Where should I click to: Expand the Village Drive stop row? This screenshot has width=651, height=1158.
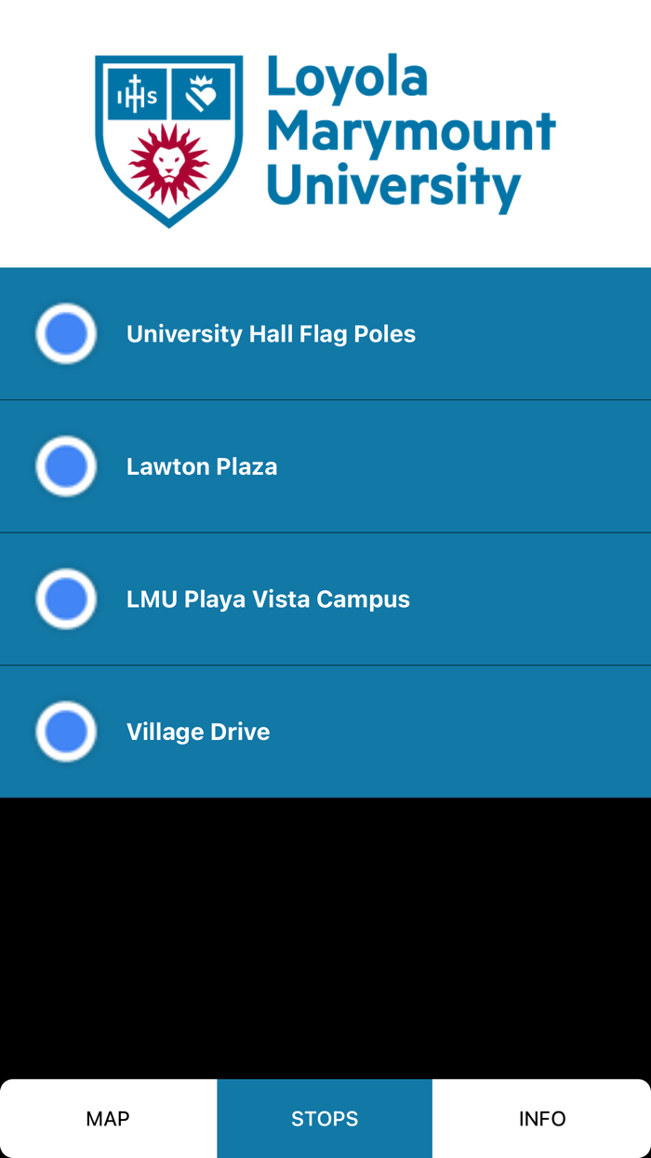(325, 731)
